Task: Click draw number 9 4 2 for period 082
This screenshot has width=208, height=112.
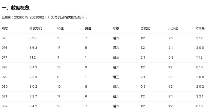Action: point(32,106)
